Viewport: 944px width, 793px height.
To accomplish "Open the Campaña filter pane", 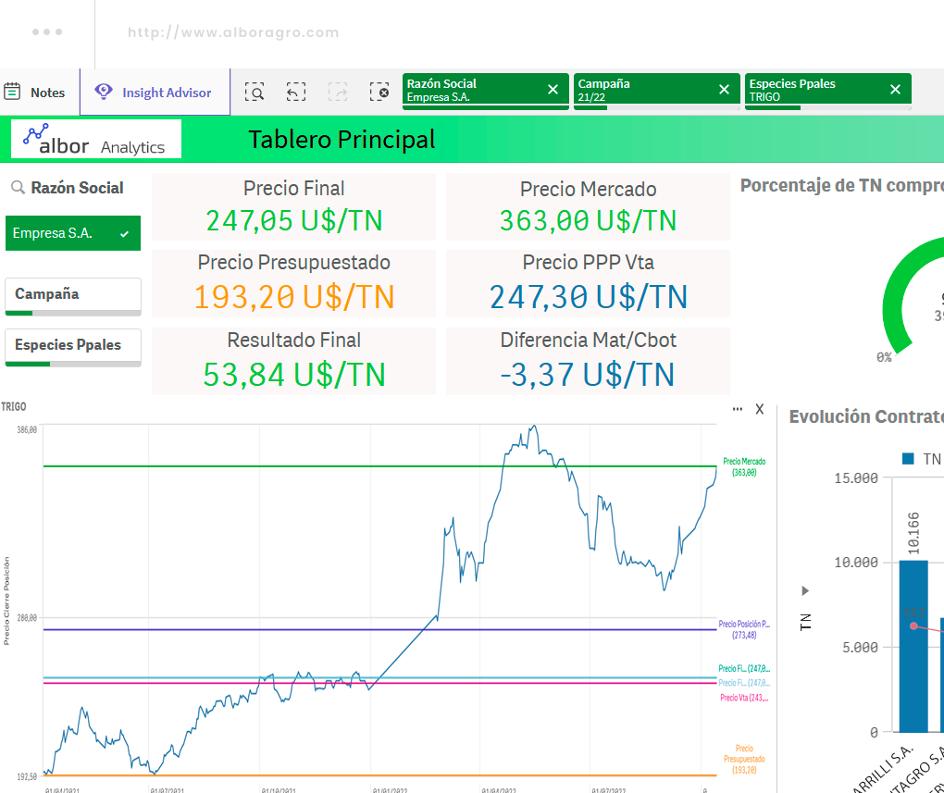I will coord(73,296).
